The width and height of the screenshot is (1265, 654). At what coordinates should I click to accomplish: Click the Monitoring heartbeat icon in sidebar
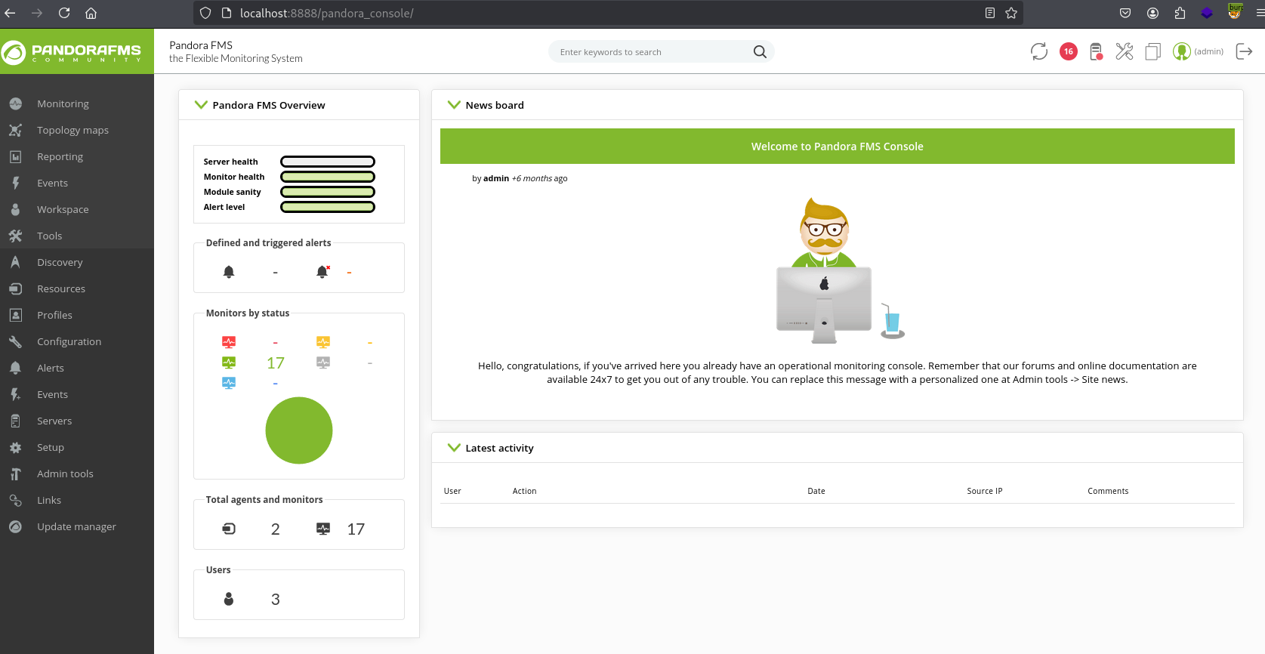pyautogui.click(x=15, y=103)
